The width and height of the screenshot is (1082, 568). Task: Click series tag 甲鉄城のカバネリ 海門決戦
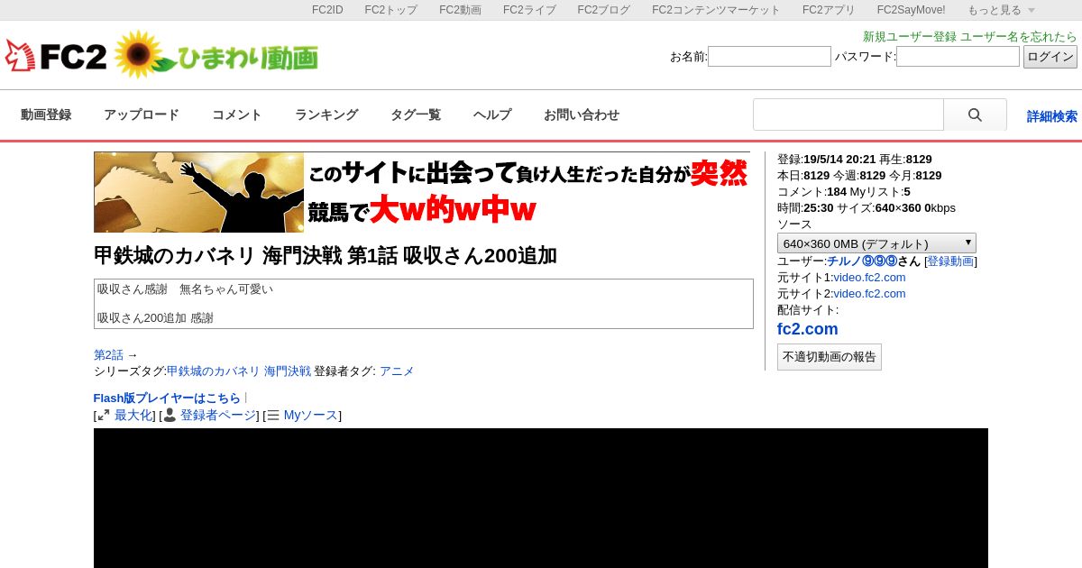point(239,371)
